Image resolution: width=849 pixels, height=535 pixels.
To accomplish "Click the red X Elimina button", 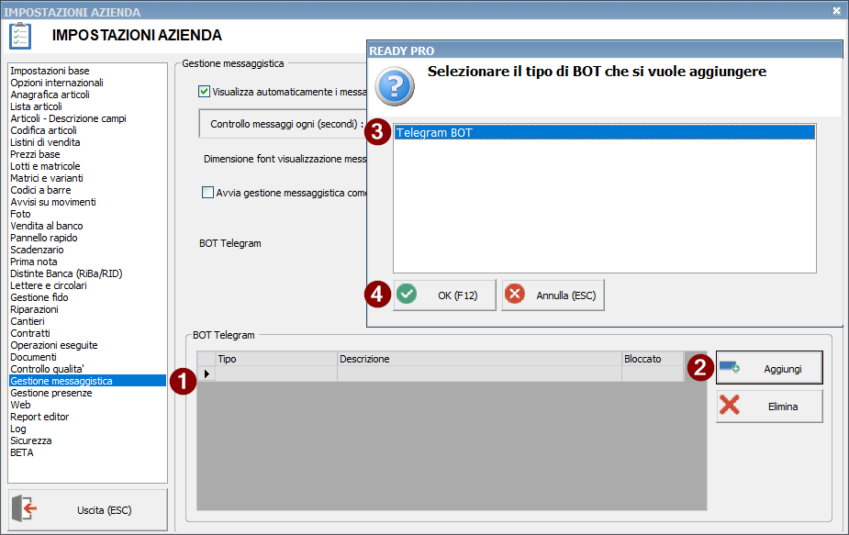I will tap(769, 407).
